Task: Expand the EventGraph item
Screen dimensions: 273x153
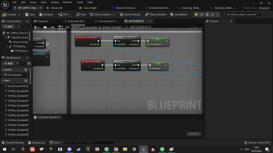Action: click(x=2, y=75)
